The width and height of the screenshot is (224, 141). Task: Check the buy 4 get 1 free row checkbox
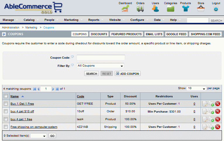pyautogui.click(x=6, y=119)
